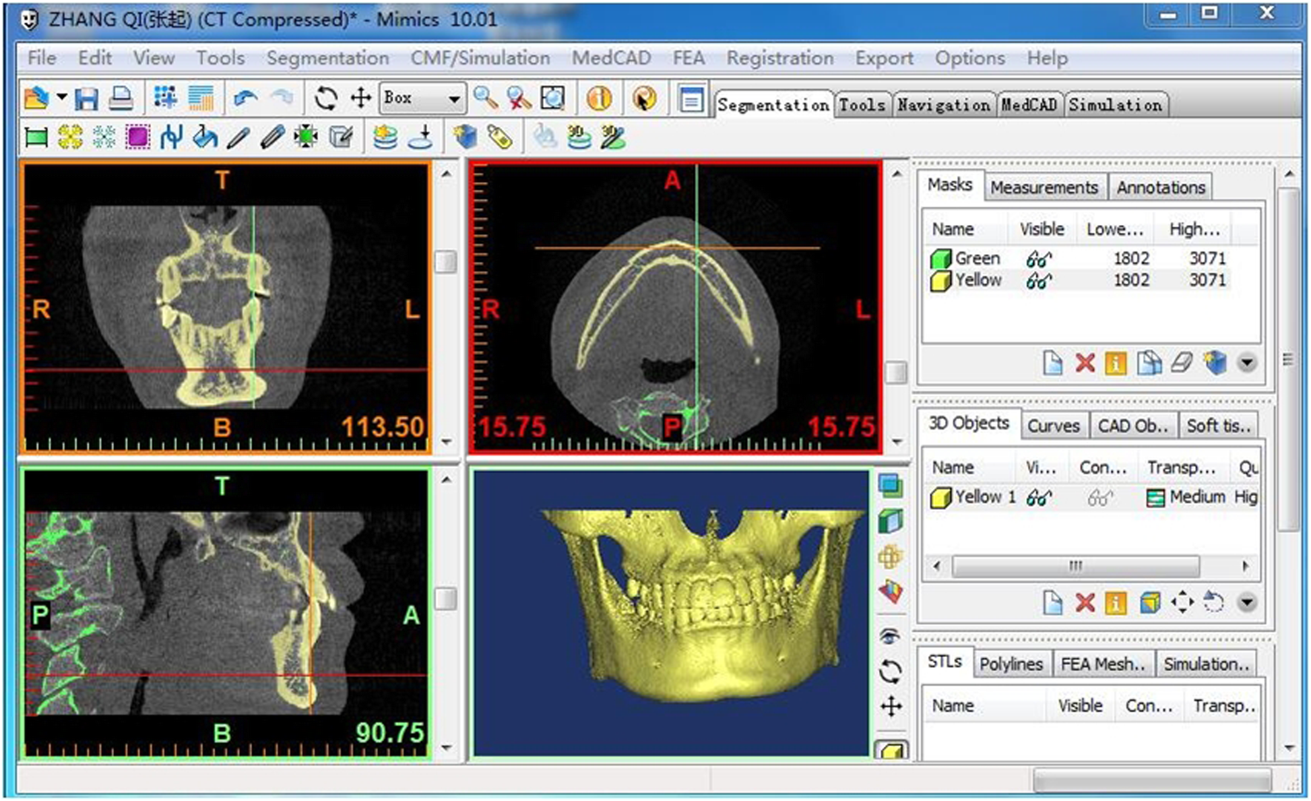Image resolution: width=1311 pixels, height=801 pixels.
Task: Click the coronal view slice slider handle
Action: tap(446, 261)
